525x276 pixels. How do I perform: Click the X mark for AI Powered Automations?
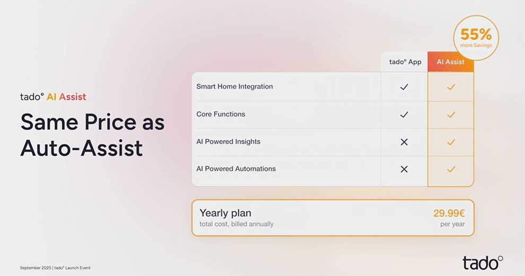(404, 170)
